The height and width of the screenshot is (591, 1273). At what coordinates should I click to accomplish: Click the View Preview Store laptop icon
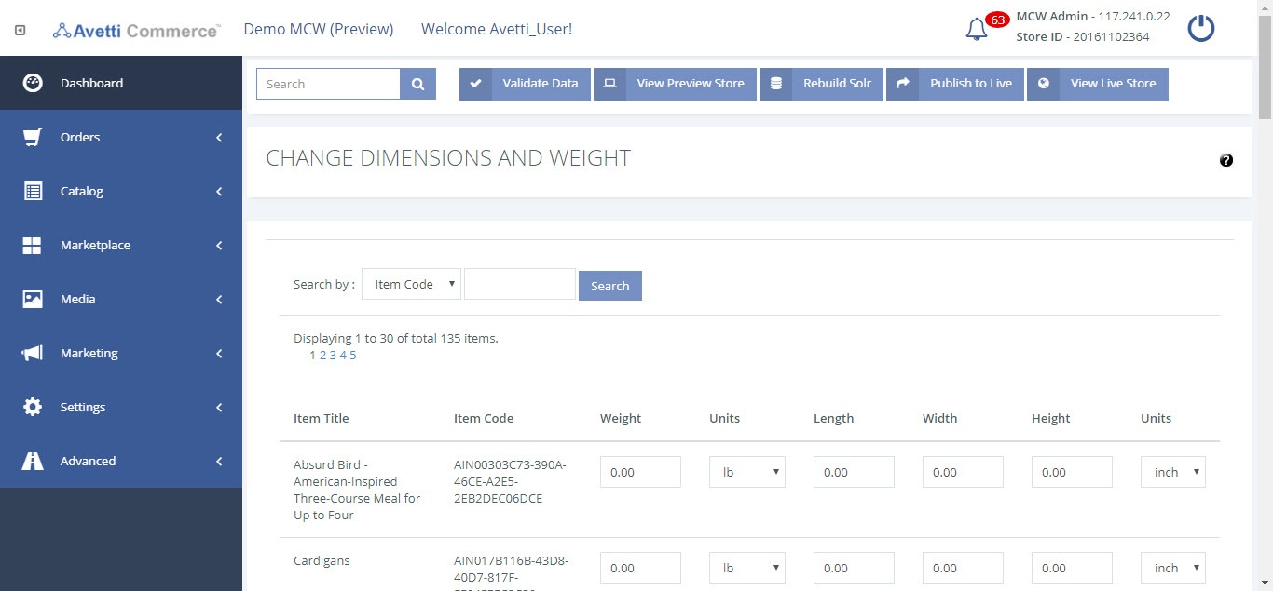[x=609, y=84]
